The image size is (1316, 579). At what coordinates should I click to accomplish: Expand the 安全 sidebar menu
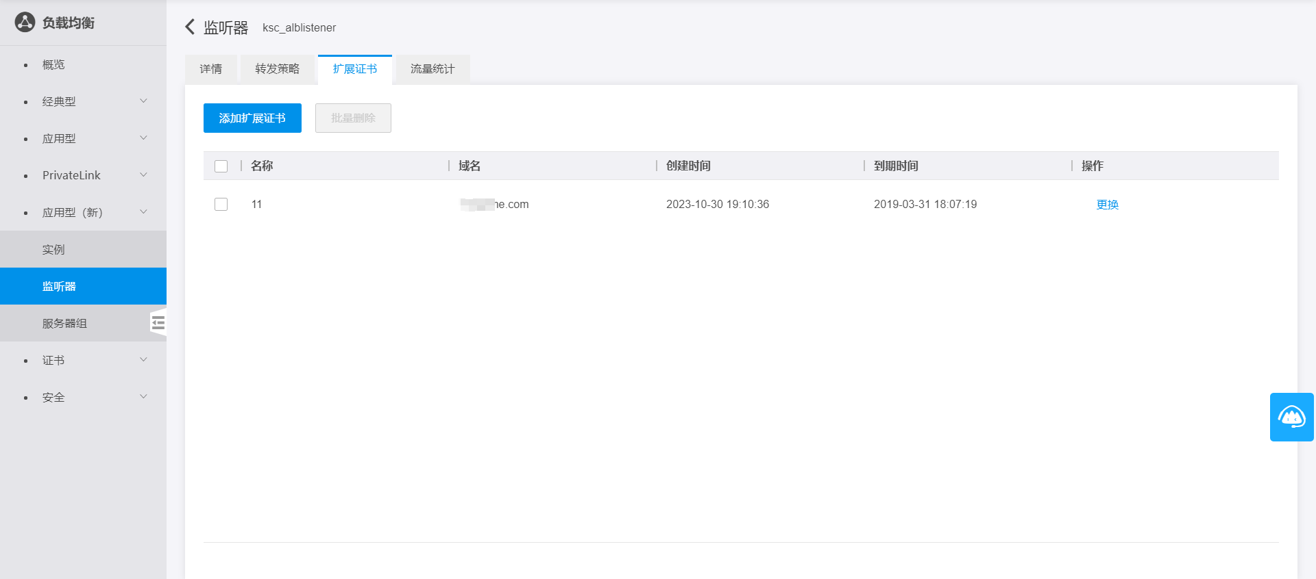click(x=82, y=397)
